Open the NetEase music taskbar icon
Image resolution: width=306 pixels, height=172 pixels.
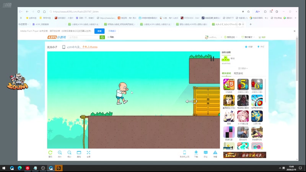(28, 168)
